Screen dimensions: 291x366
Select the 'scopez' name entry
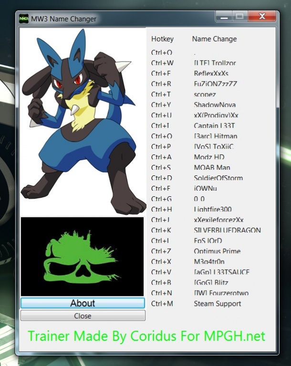pyautogui.click(x=205, y=94)
